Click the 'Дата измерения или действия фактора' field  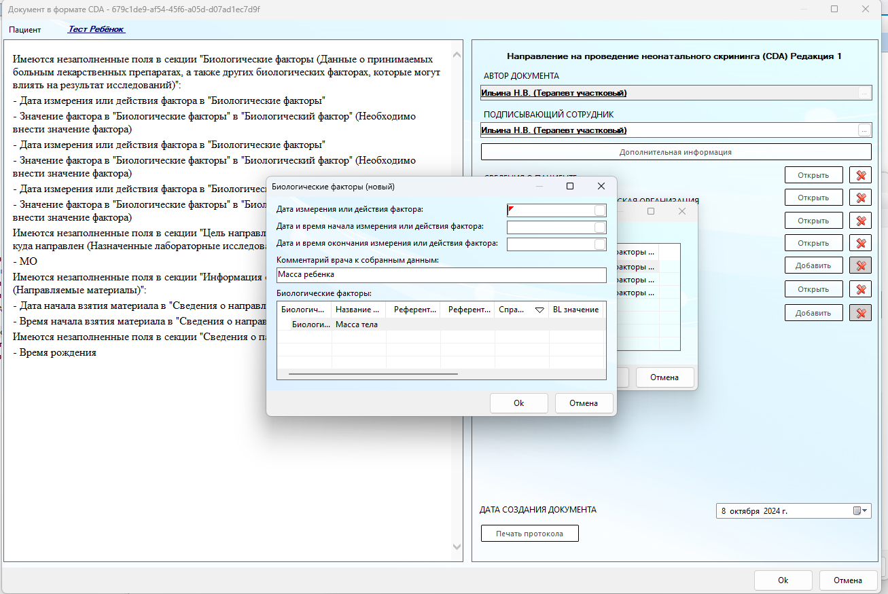tap(556, 210)
